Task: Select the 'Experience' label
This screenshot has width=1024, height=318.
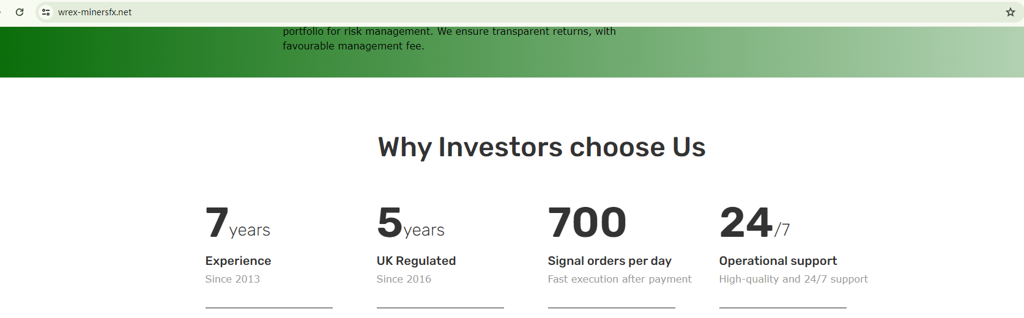Action: [238, 261]
